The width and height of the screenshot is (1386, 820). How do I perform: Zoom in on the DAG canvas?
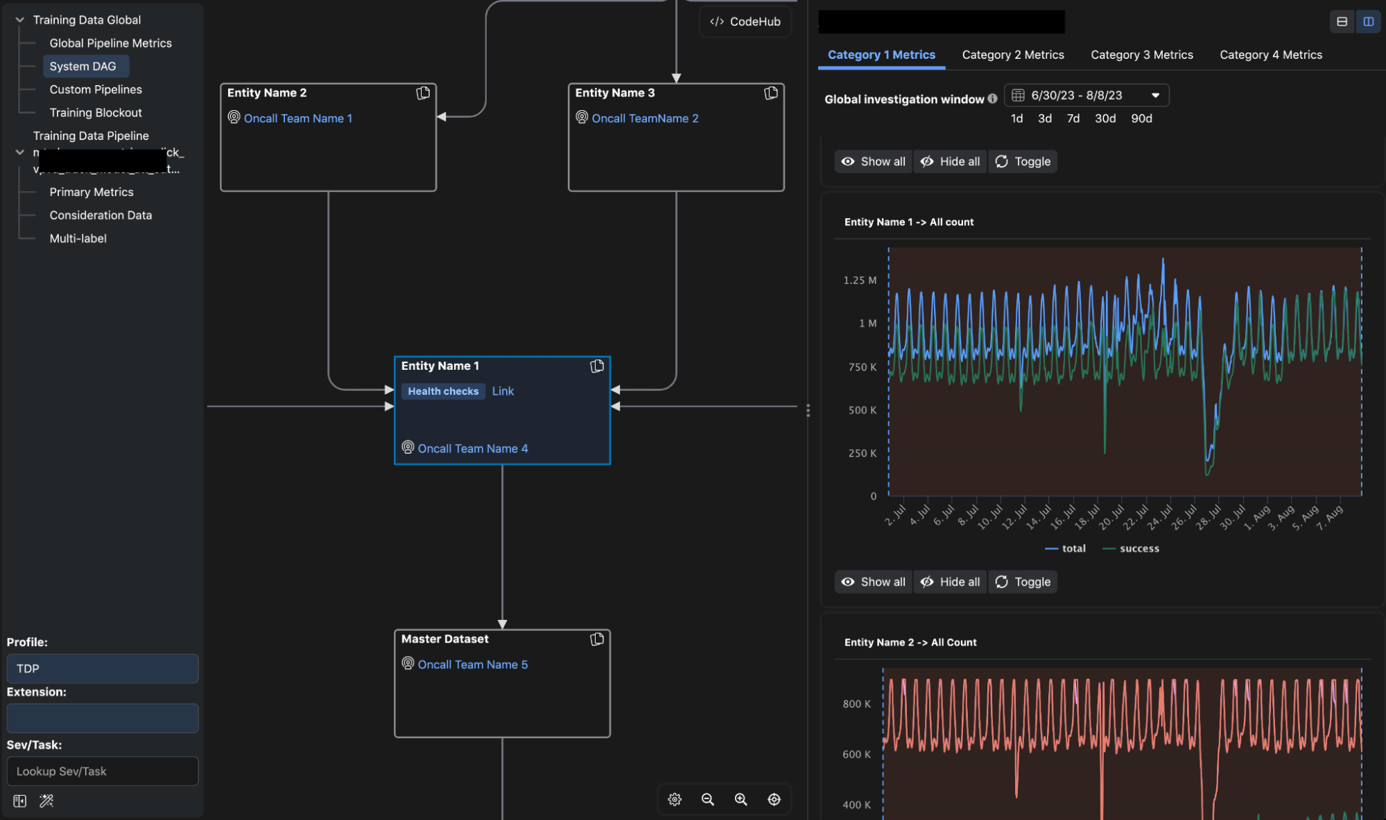click(740, 799)
